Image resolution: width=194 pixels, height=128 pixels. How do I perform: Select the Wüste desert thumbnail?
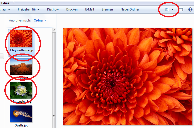click(21, 66)
